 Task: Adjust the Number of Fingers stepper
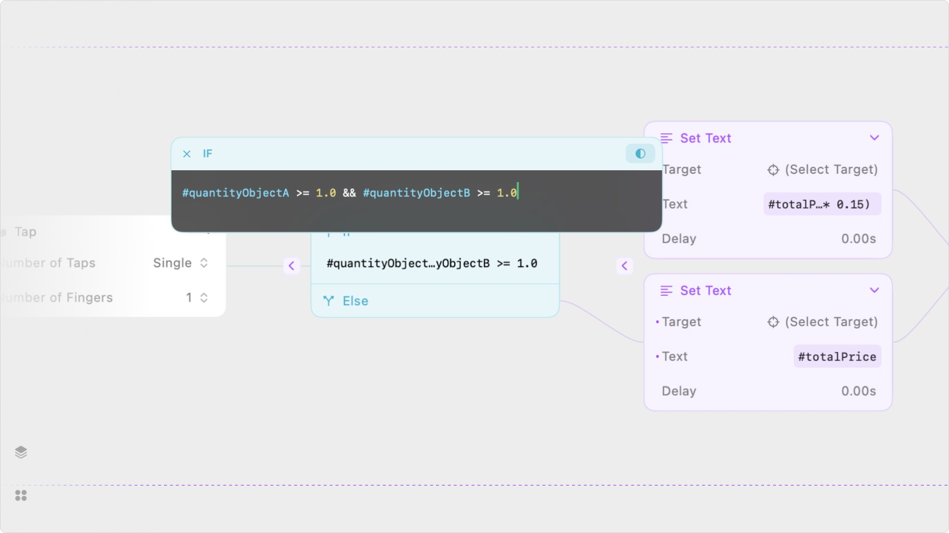click(204, 298)
